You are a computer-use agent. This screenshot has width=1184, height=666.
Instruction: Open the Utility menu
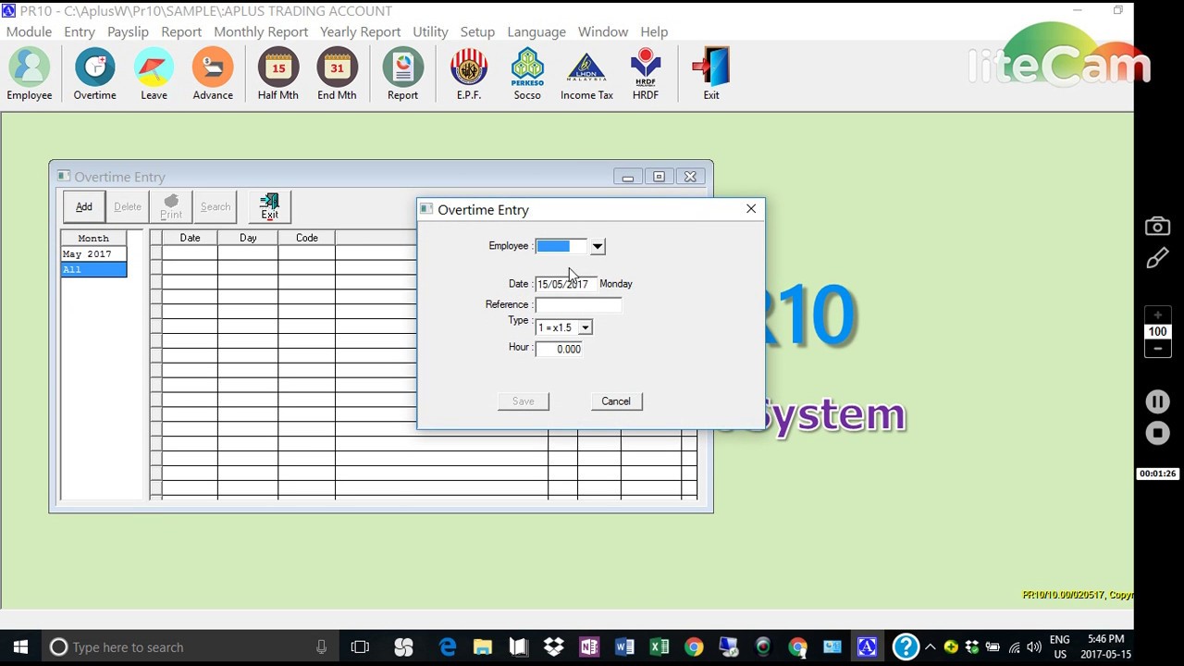(x=430, y=31)
